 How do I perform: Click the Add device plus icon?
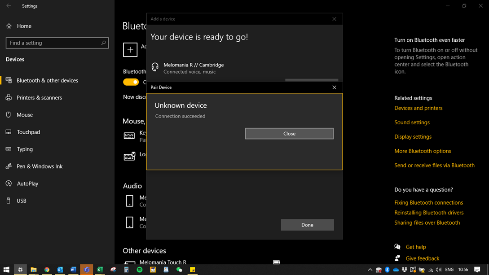tap(130, 50)
